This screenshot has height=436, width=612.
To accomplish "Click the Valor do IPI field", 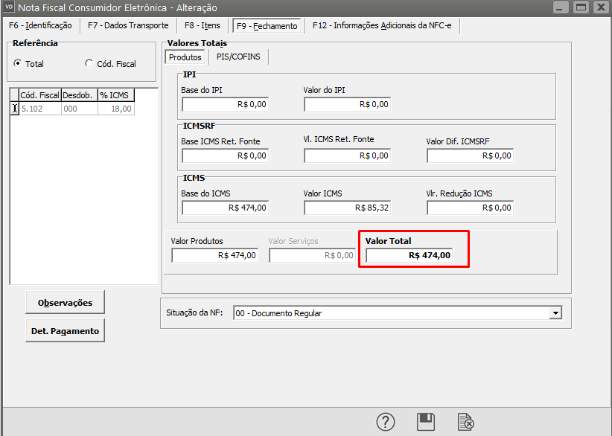I will click(346, 104).
